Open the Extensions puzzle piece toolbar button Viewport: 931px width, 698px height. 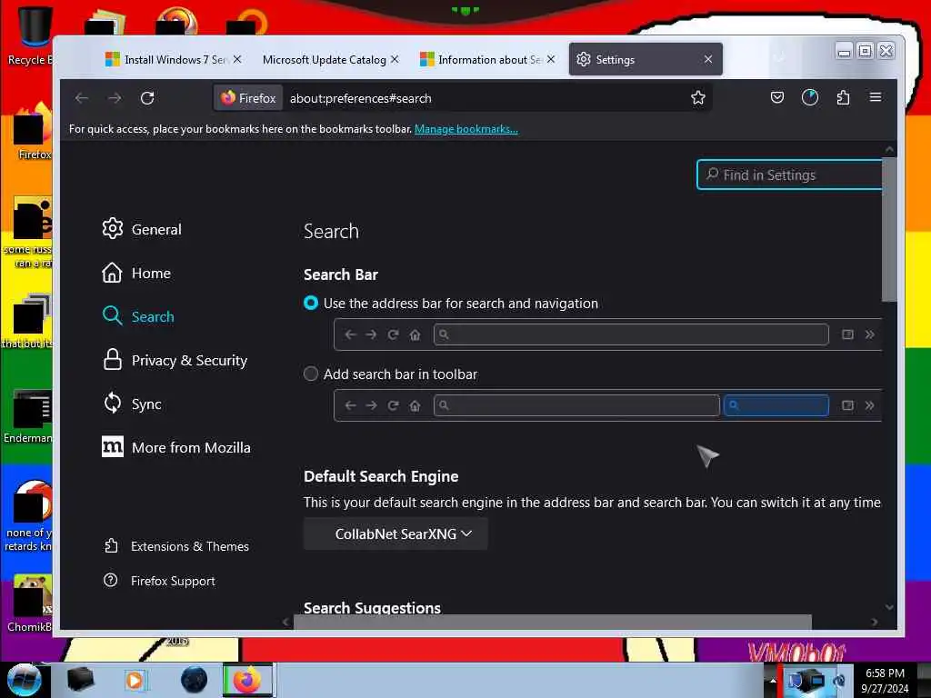pyautogui.click(x=843, y=97)
